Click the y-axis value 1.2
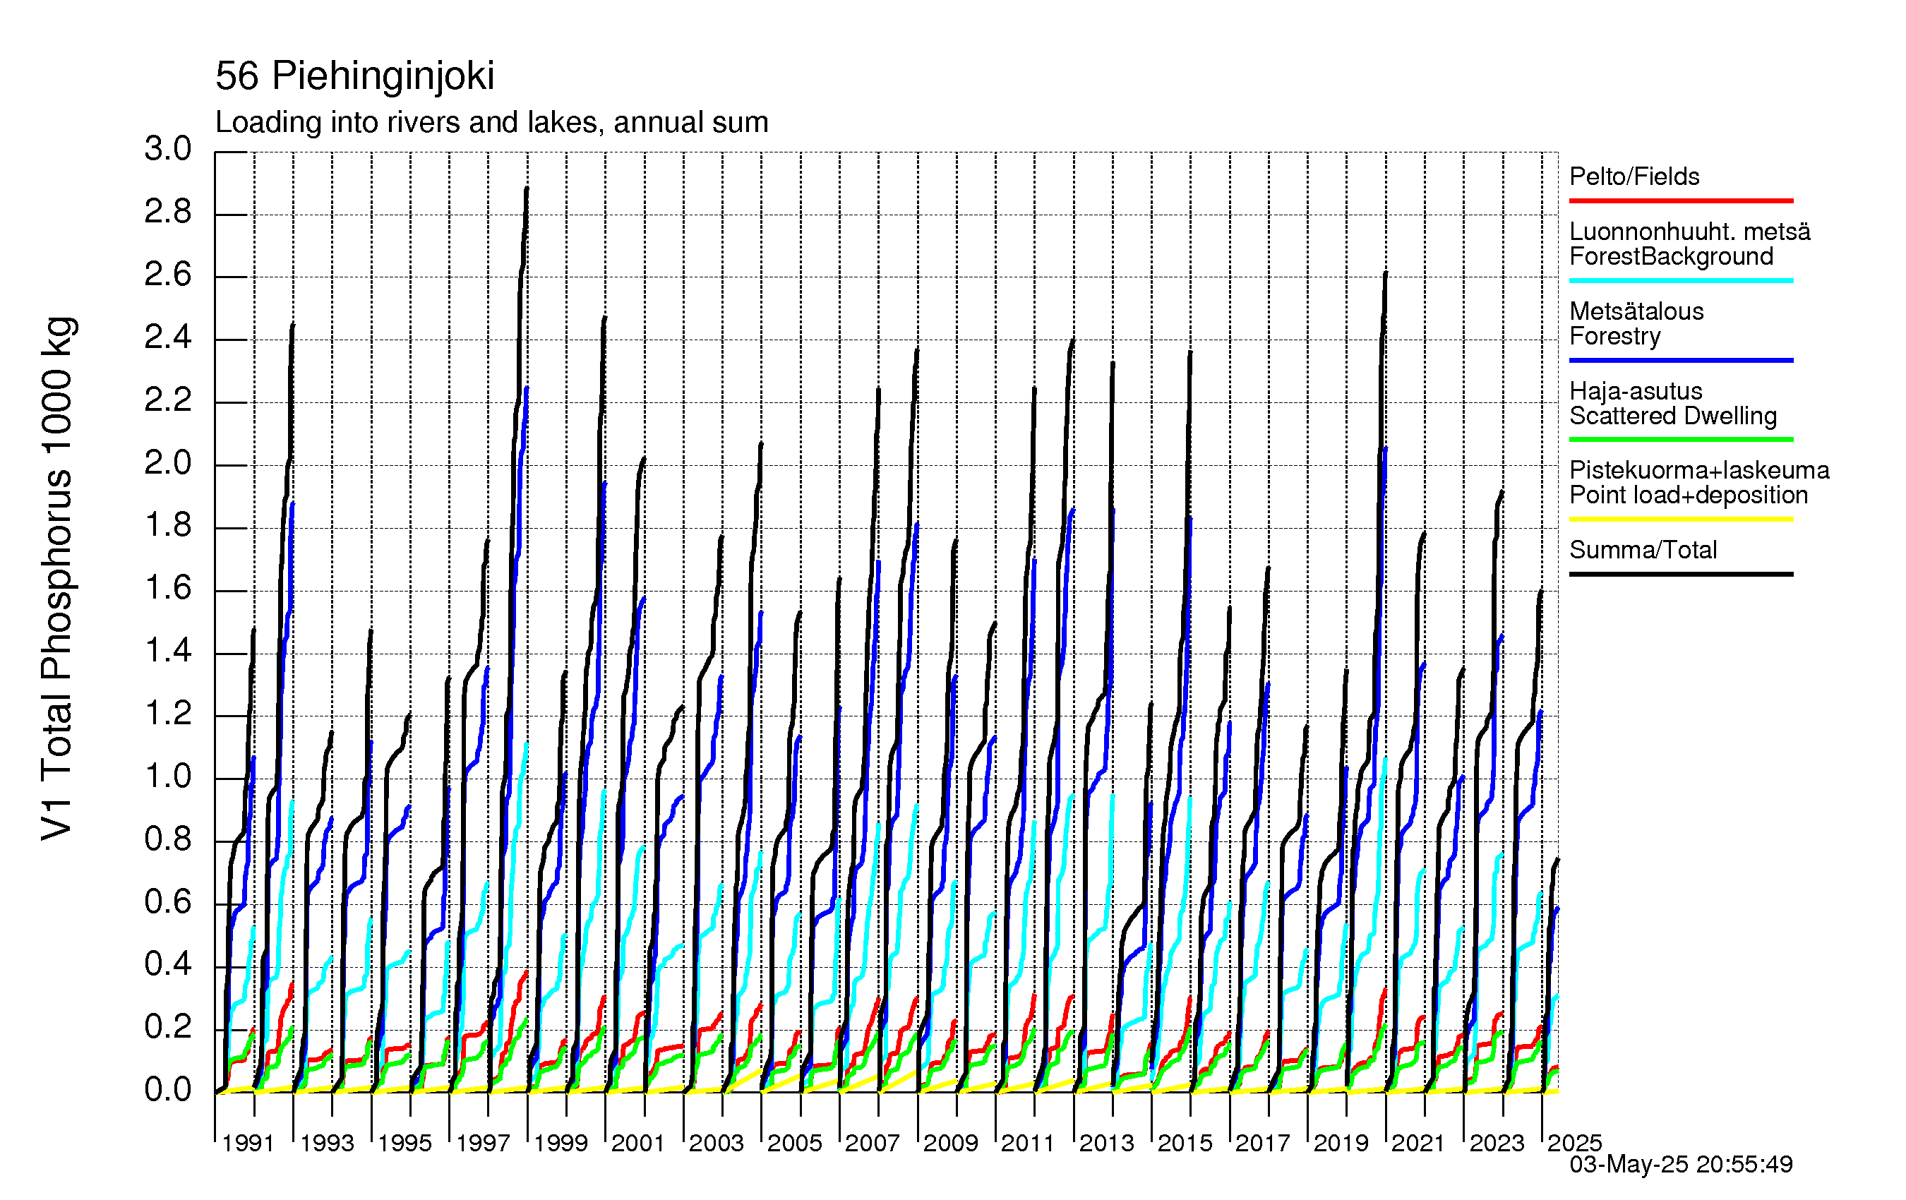Image resolution: width=1906 pixels, height=1200 pixels. tap(168, 713)
